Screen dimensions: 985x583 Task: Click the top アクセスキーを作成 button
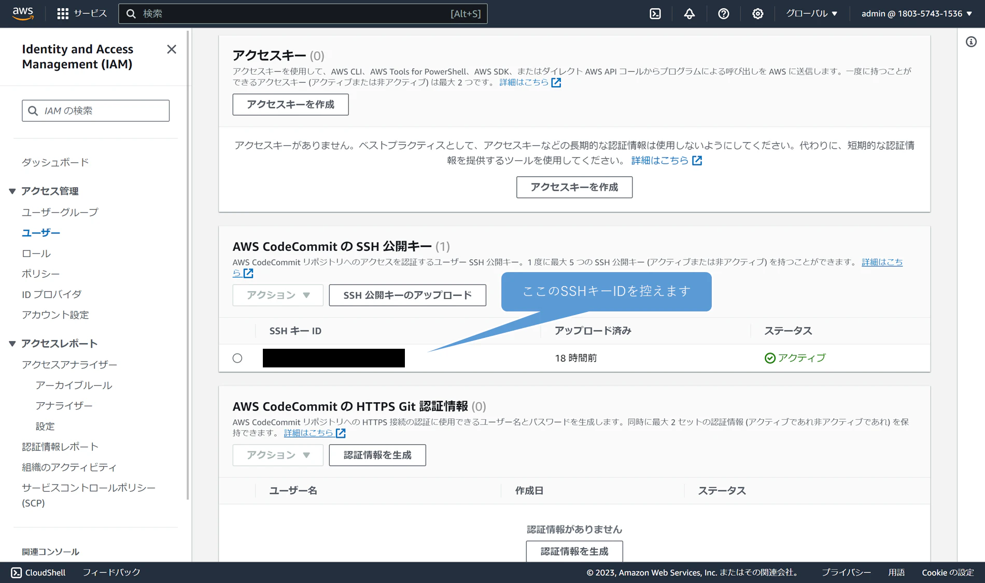pos(291,105)
